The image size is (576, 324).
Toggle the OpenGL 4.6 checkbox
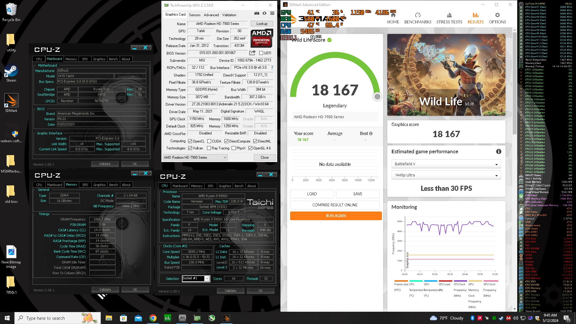[x=250, y=148]
